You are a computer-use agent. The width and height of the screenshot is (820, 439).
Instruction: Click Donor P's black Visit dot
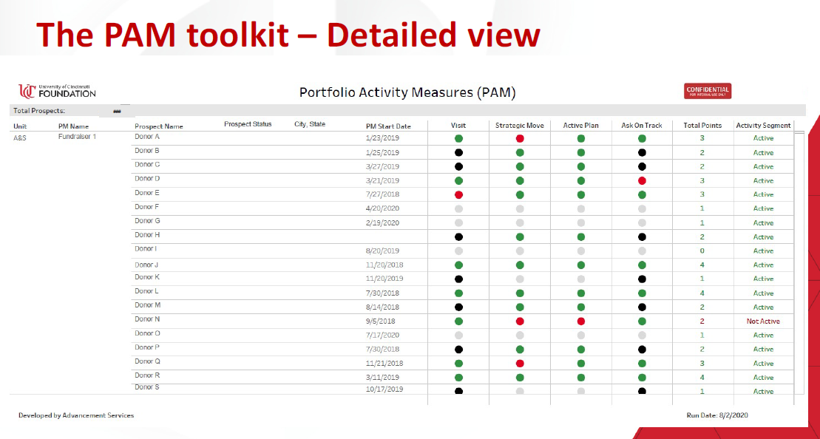[x=458, y=349]
